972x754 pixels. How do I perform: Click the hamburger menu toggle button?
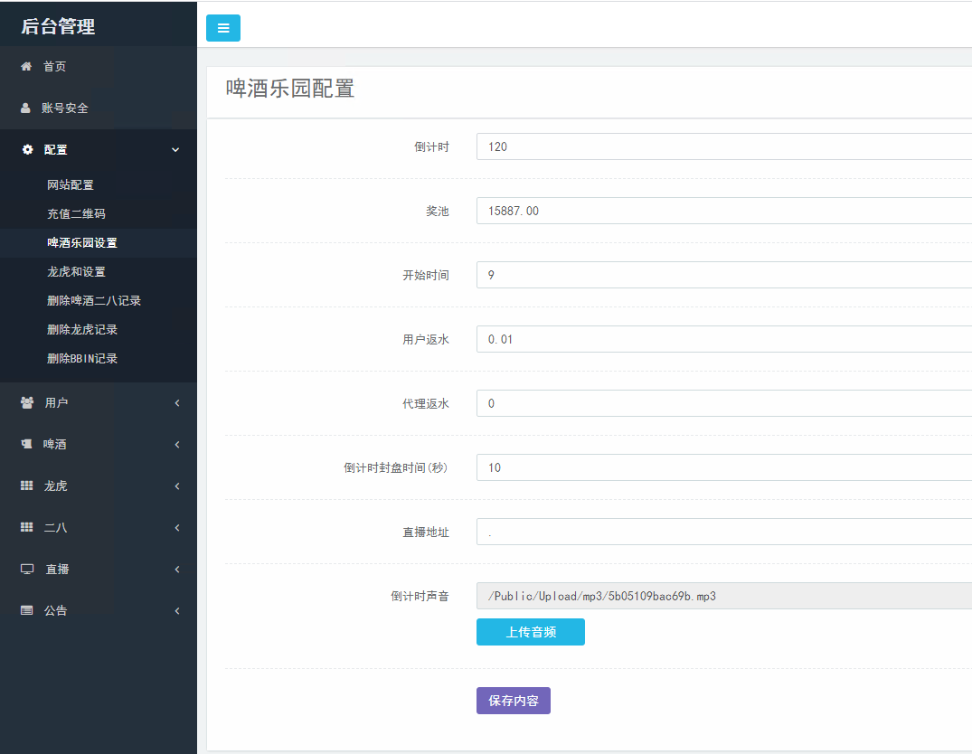(223, 28)
